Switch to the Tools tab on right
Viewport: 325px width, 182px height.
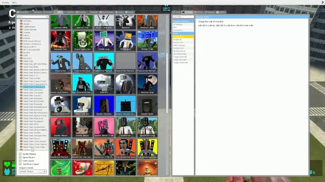[x=177, y=12]
